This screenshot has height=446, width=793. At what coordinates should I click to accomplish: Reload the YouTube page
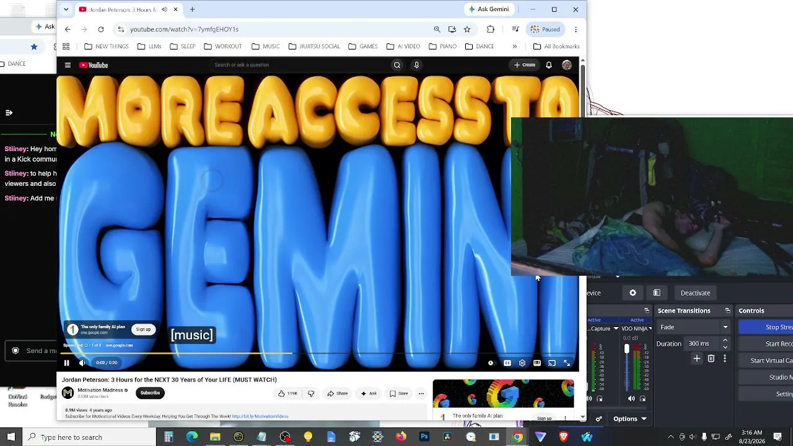click(101, 29)
